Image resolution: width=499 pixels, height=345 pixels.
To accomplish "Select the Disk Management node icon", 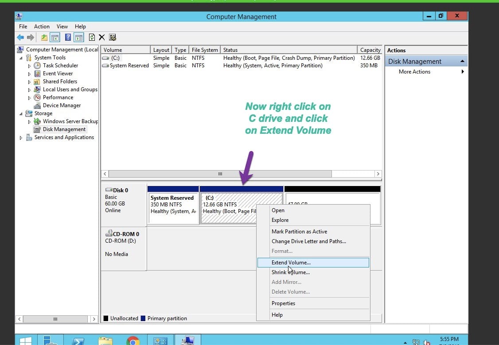I will click(36, 129).
